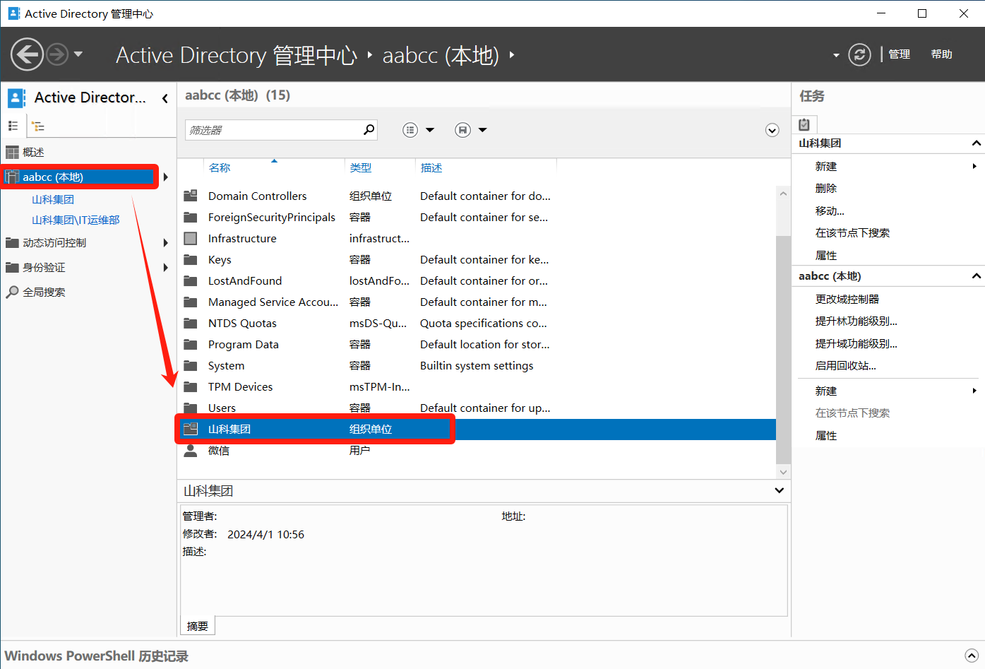Click the back navigation arrow

pos(28,54)
